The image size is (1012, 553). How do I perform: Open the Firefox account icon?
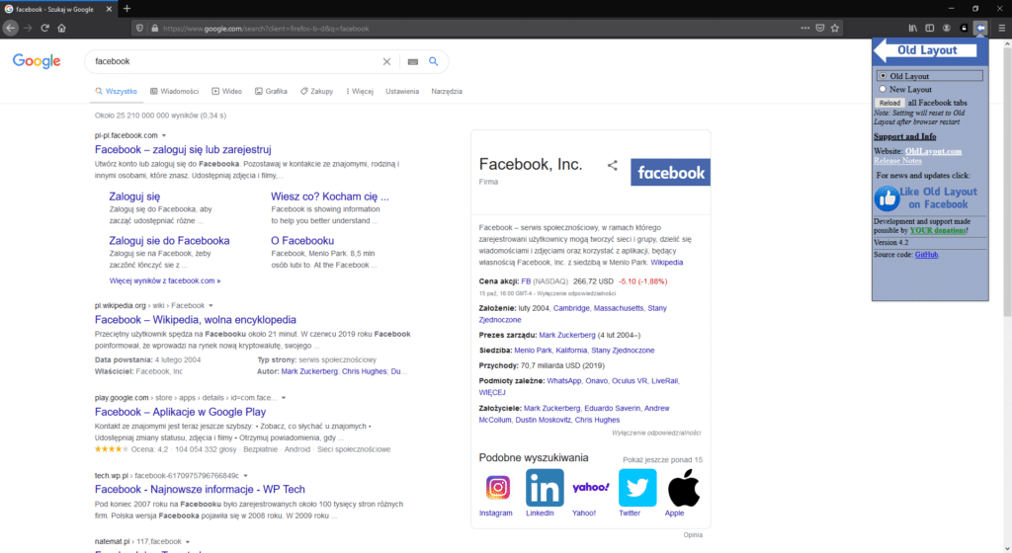point(946,28)
